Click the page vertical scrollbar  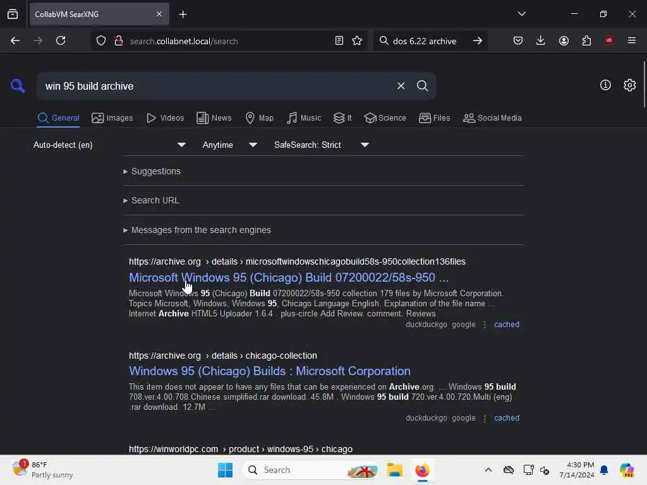point(644,85)
